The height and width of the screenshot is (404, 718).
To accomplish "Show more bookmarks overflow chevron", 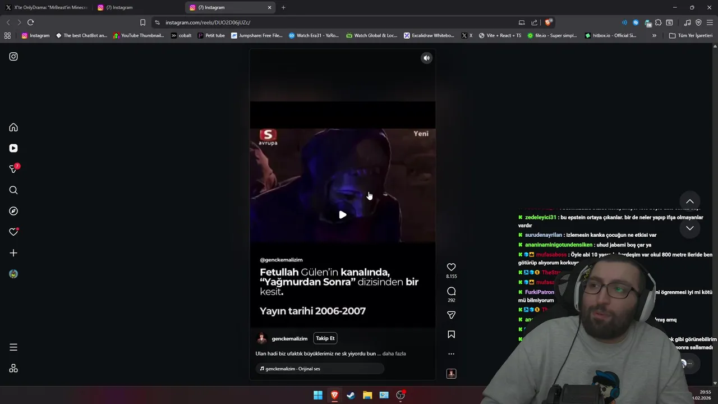I will [x=654, y=35].
